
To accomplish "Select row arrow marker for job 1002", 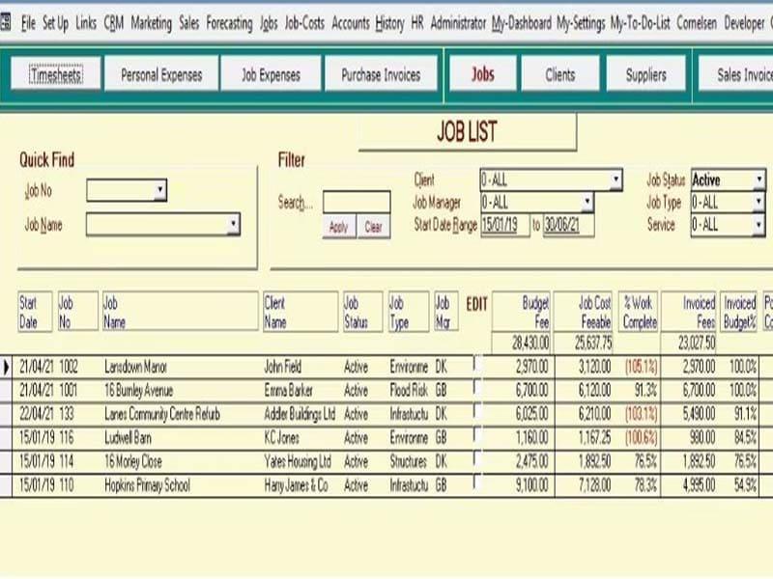I will pyautogui.click(x=6, y=367).
